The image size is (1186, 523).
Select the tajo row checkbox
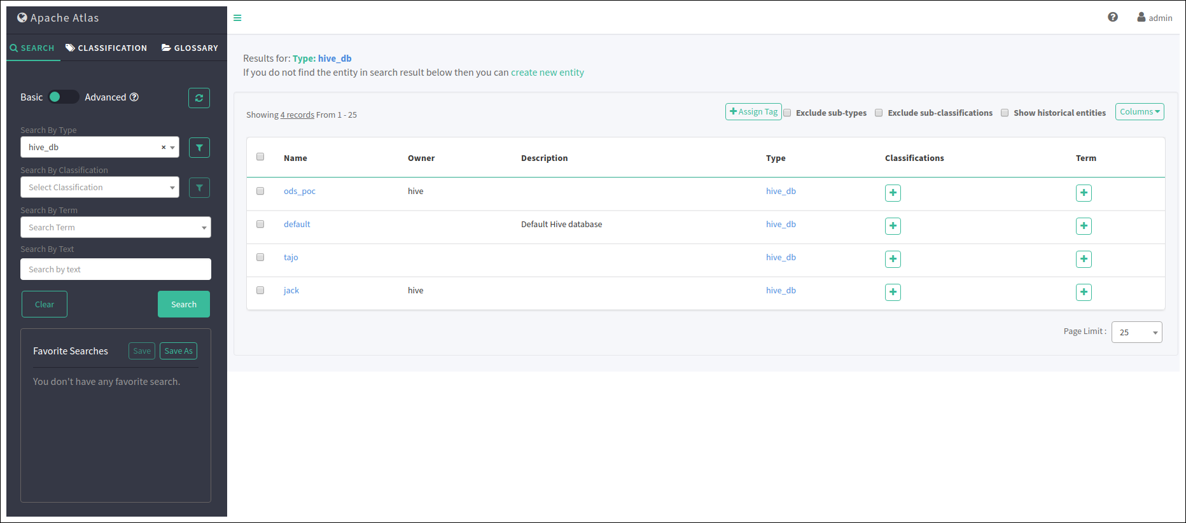260,257
